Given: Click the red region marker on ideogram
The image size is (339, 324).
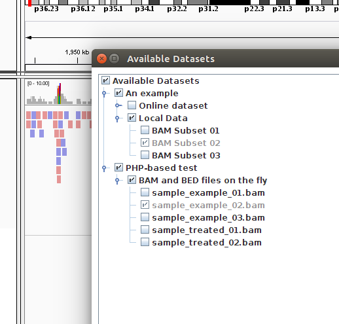Looking at the screenshot, I should coord(30,3).
